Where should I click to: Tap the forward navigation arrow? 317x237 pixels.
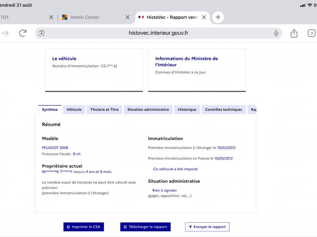[5, 33]
